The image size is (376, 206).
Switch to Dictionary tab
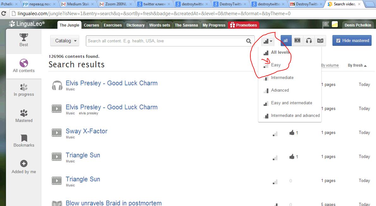(x=135, y=25)
